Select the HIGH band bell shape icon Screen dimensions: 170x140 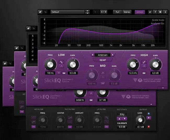pyautogui.click(x=144, y=66)
